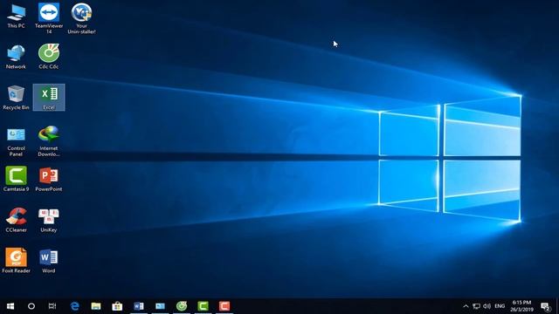Switch to green Camtasia taskbar icon

coord(203,306)
